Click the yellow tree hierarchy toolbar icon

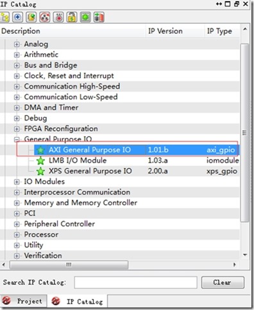[x=4, y=17]
